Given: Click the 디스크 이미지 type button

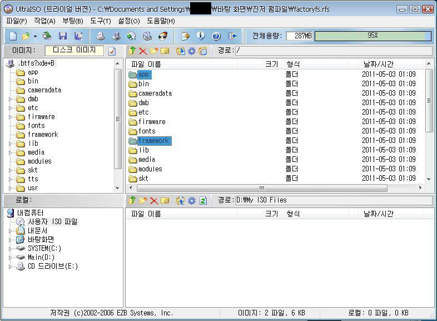Looking at the screenshot, I should [75, 51].
